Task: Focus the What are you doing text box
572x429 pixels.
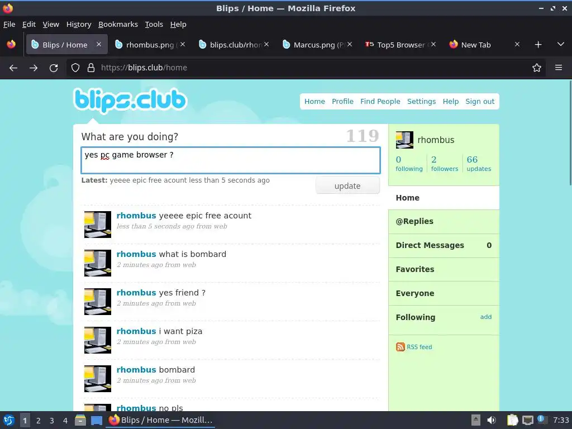Action: point(231,160)
